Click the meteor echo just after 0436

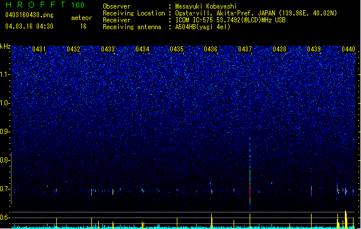click(212, 191)
